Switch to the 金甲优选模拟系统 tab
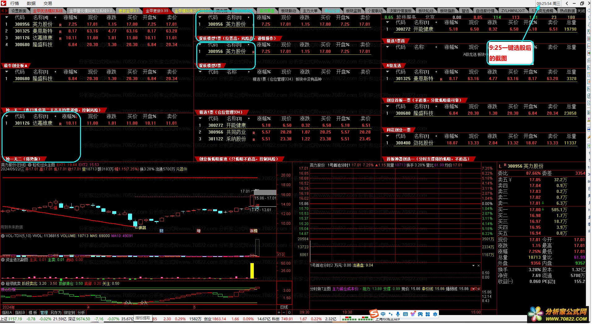The width and height of the screenshot is (592, 324). point(48,11)
